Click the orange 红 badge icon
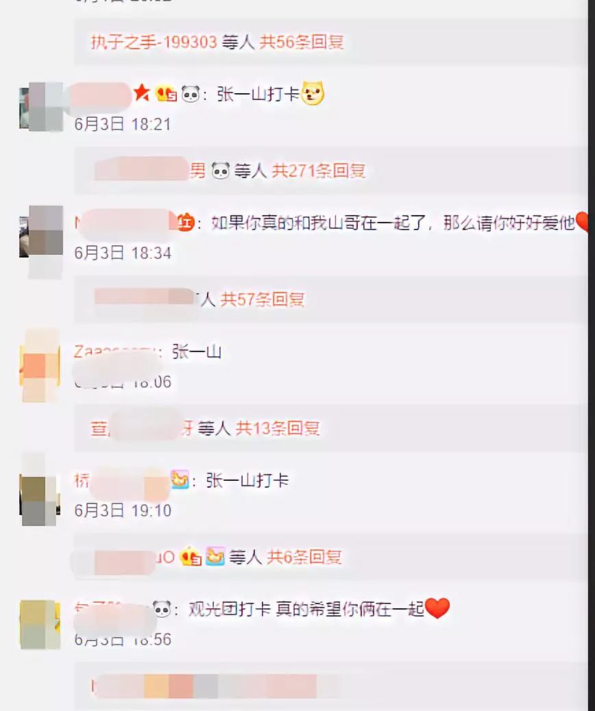The image size is (595, 711). [x=185, y=223]
